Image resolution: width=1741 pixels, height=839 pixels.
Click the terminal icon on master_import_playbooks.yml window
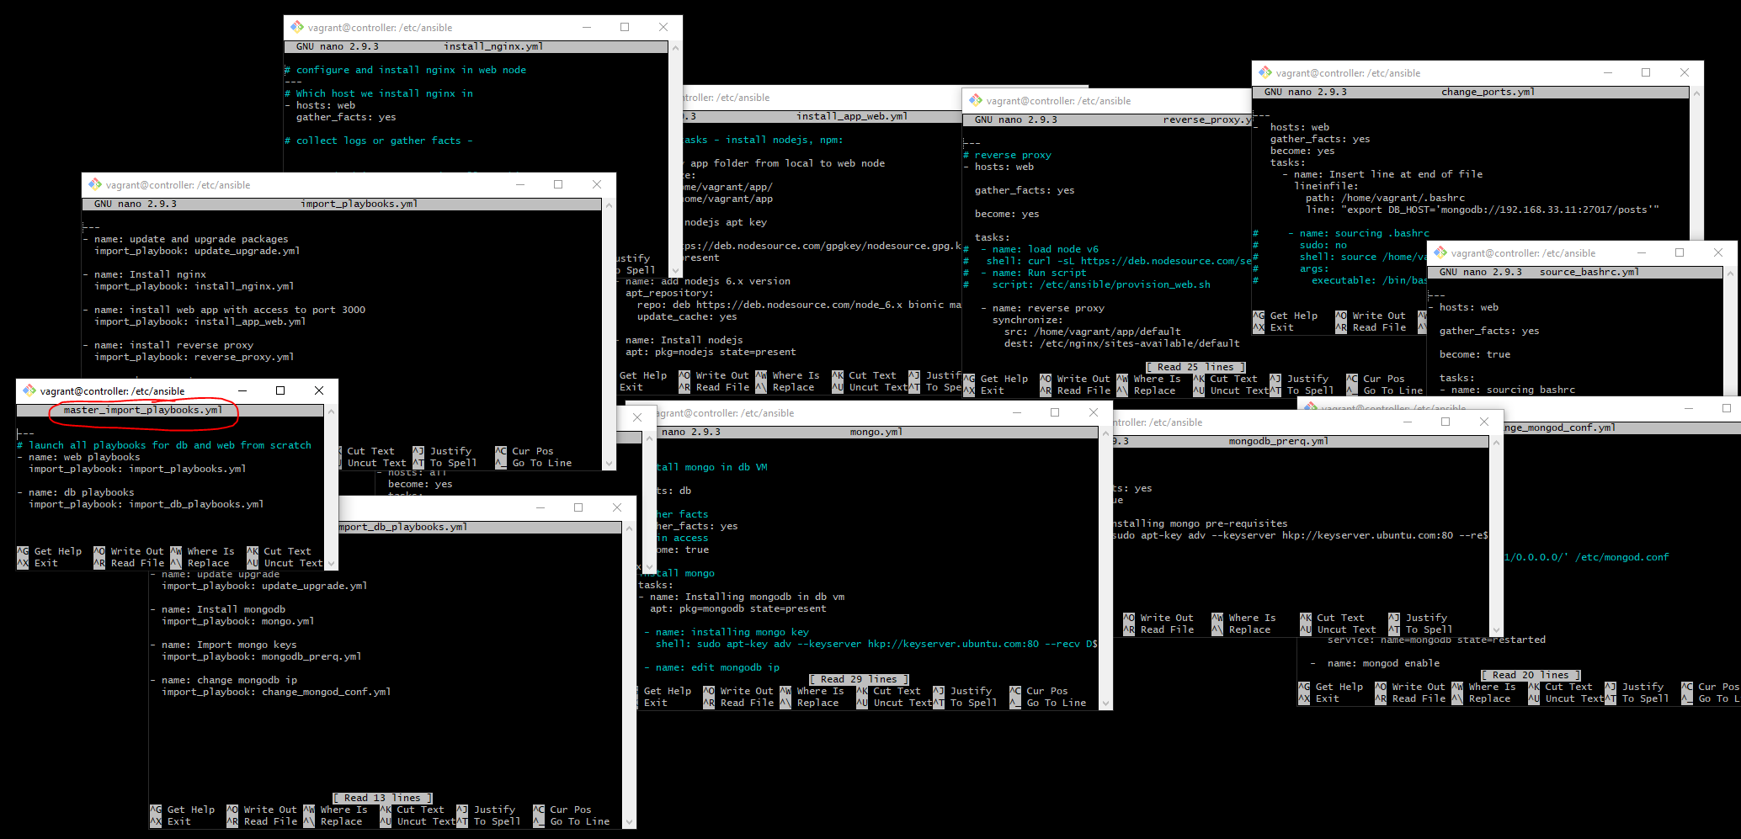(28, 390)
